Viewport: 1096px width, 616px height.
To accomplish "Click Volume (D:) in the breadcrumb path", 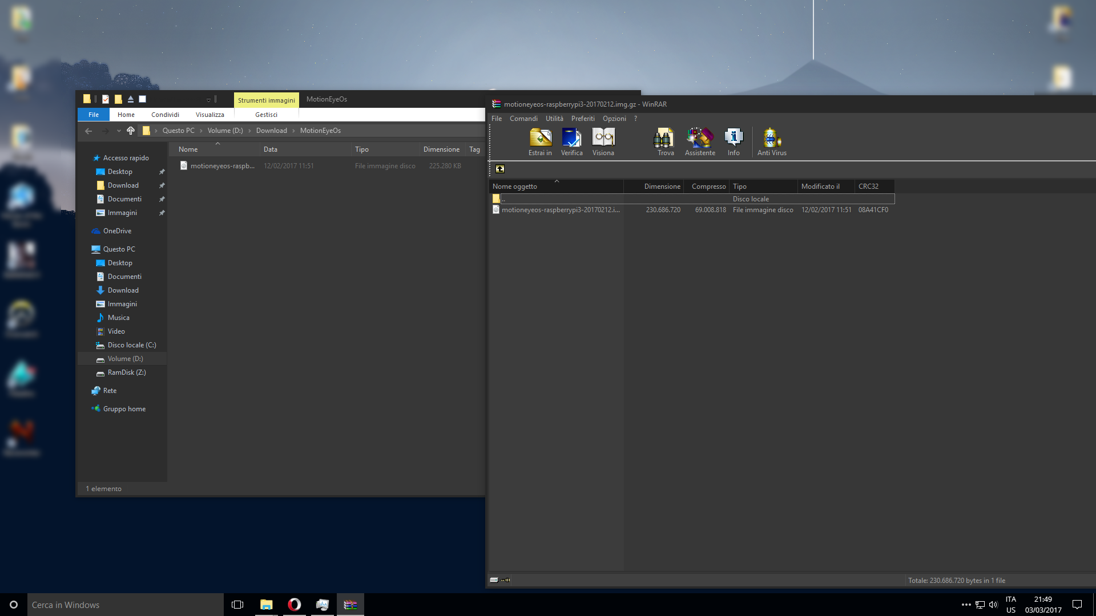I will click(x=225, y=131).
